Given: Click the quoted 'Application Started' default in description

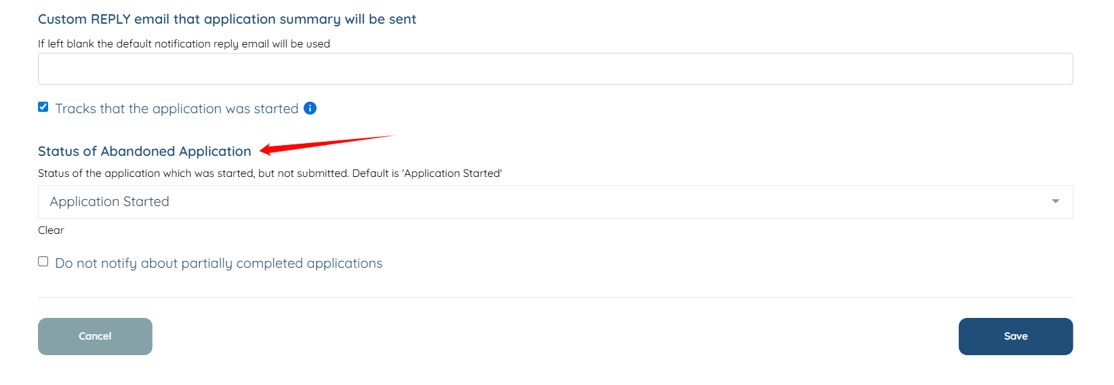Looking at the screenshot, I should (452, 174).
